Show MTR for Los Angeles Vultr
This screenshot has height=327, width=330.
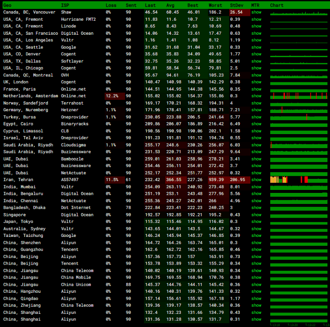coord(256,40)
